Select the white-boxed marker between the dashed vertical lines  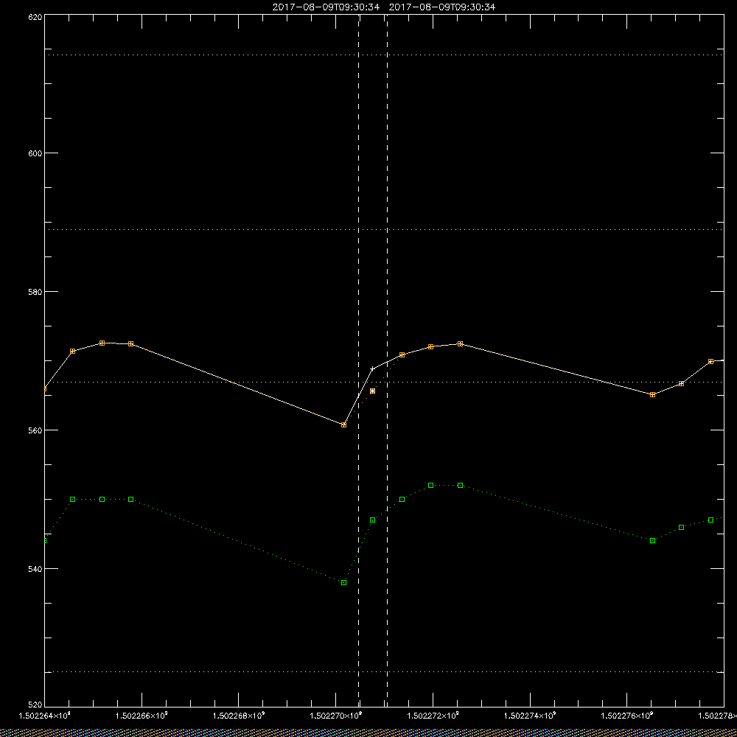click(x=373, y=391)
